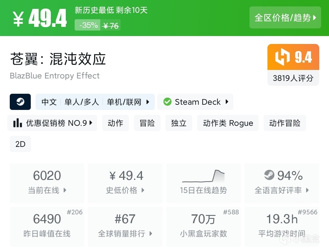Select the 2D tag
Screen dimensions: 329x251
coord(20,144)
